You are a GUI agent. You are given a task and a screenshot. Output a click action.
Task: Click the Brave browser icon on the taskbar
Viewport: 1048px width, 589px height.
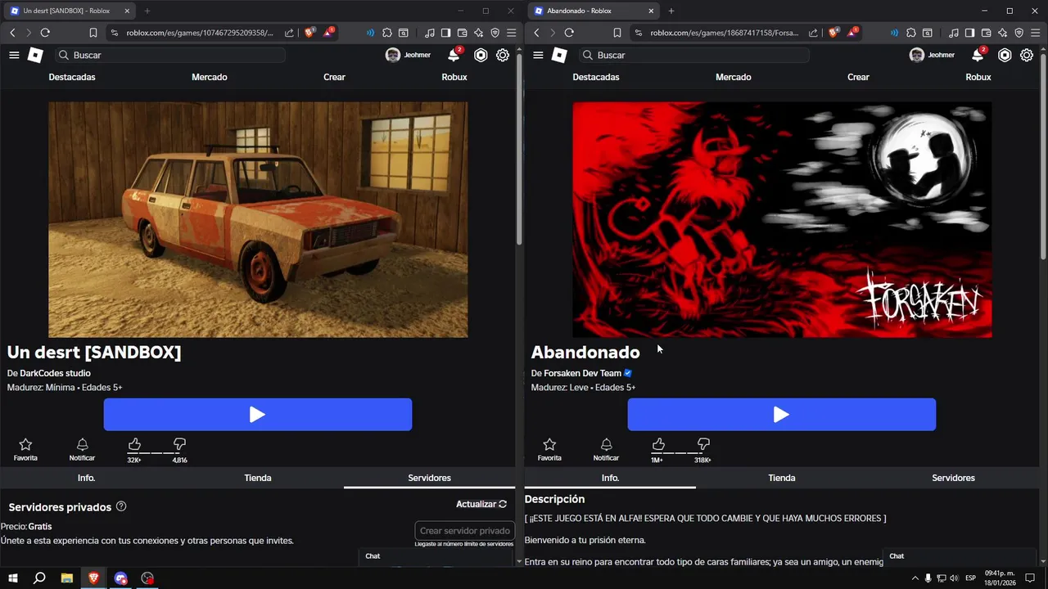pos(94,578)
